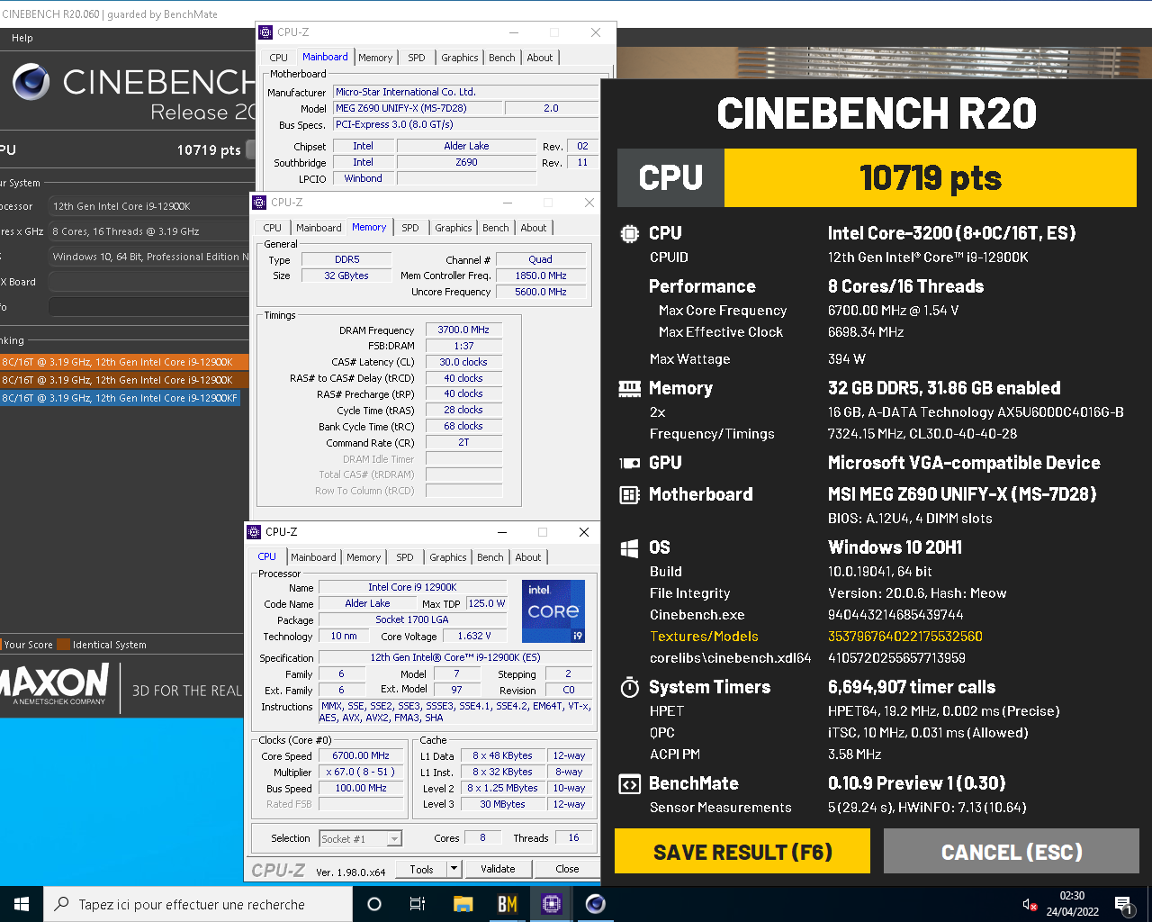Switch to CPU tab in Mainboard window

point(279,58)
